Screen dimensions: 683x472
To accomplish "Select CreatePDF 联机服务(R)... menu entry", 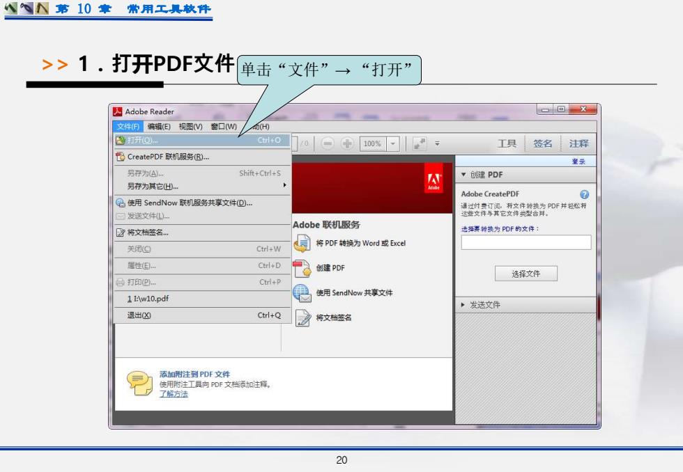I will pos(203,157).
